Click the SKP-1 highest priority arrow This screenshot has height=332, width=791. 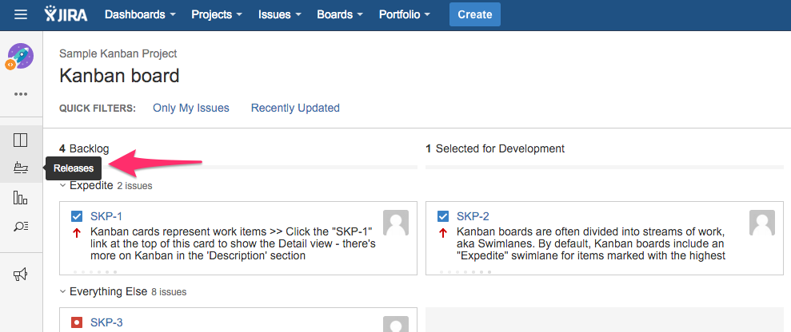77,233
